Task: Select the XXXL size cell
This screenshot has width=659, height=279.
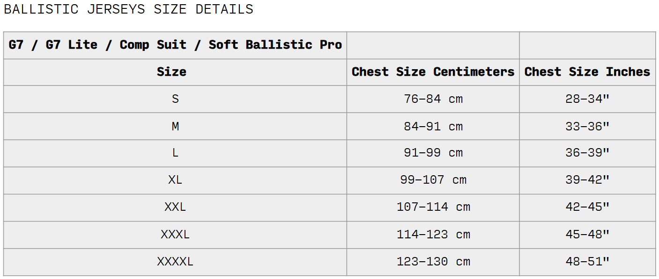Action: click(x=175, y=235)
